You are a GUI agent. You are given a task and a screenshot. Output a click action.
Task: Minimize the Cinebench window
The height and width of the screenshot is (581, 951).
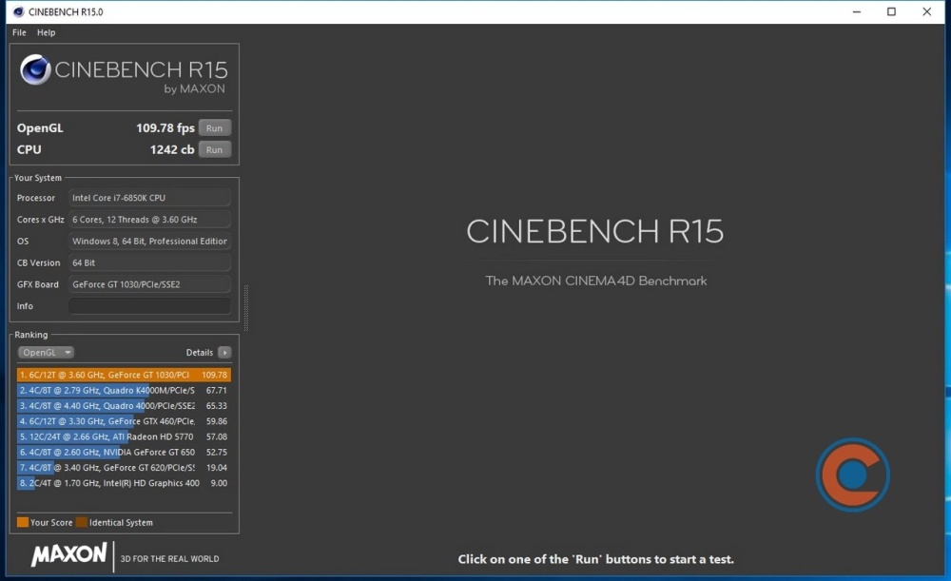pos(857,11)
